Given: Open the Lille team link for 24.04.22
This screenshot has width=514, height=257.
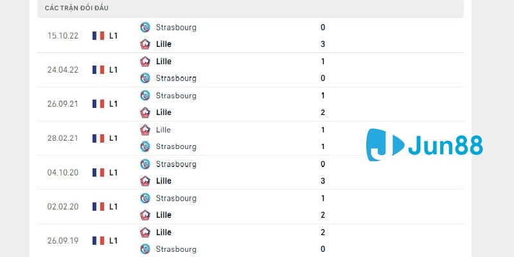Looking at the screenshot, I should coord(164,62).
